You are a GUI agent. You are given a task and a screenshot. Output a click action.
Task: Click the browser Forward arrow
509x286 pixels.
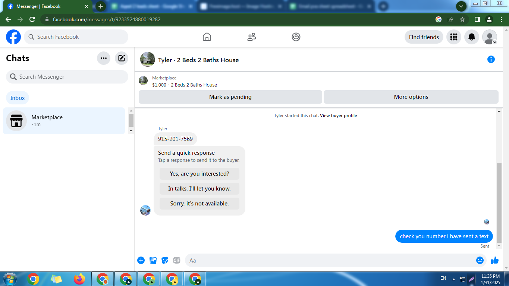coord(20,19)
